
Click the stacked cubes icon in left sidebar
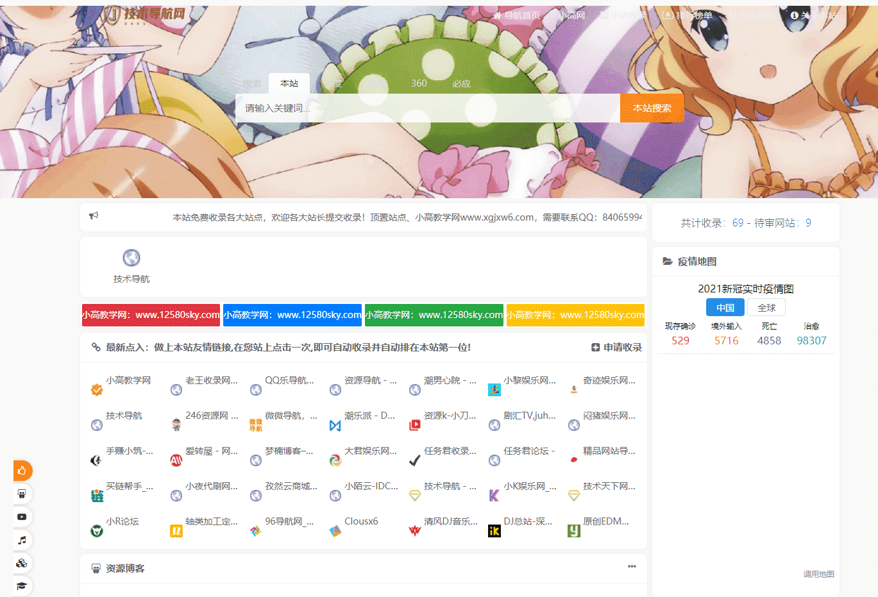click(22, 563)
